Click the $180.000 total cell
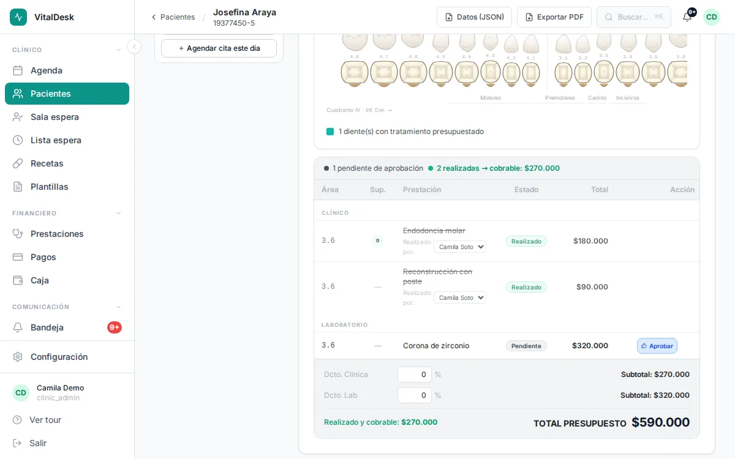This screenshot has width=735, height=459. (x=590, y=241)
